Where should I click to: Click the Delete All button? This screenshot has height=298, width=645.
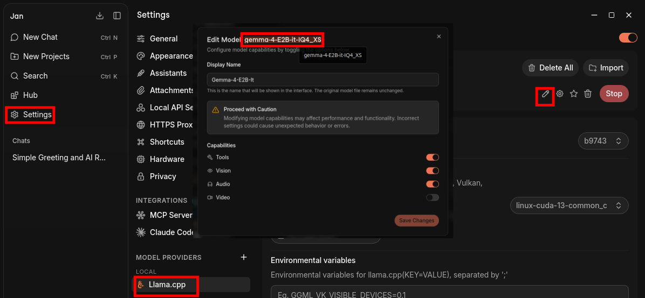(x=551, y=68)
